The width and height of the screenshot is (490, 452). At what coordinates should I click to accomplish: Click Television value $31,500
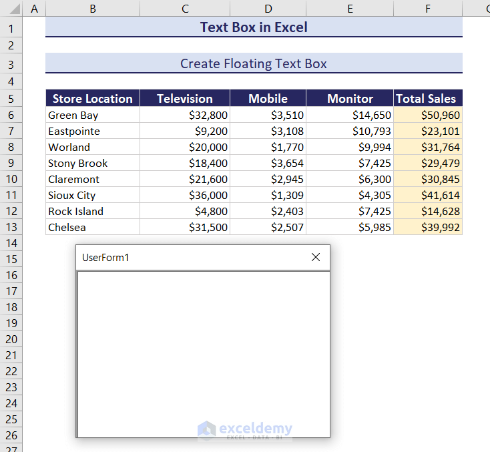tap(185, 227)
